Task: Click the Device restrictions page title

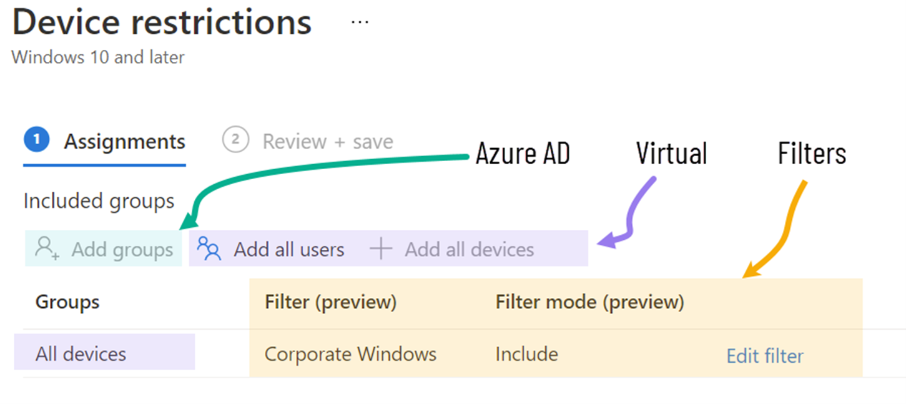Action: (x=162, y=22)
